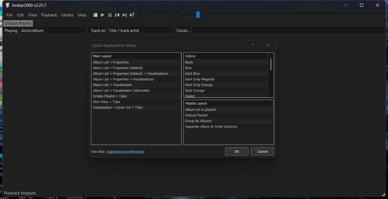Go to the previous track
Screen dimensions: 388x199
click(117, 15)
